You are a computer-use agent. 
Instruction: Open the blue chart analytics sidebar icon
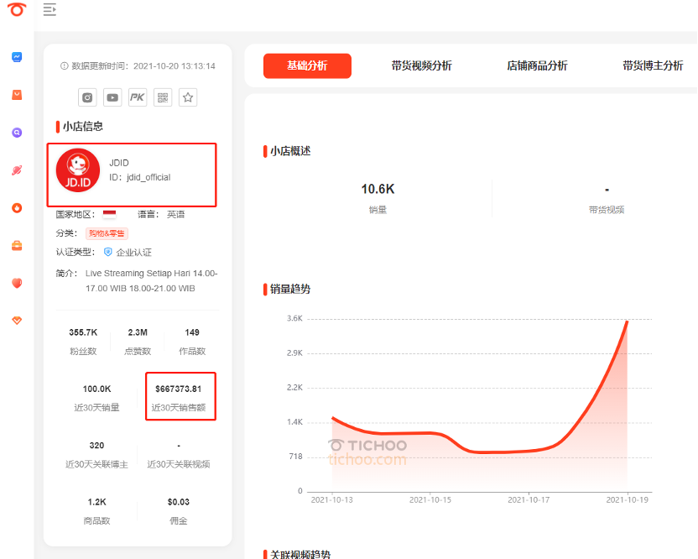(17, 57)
